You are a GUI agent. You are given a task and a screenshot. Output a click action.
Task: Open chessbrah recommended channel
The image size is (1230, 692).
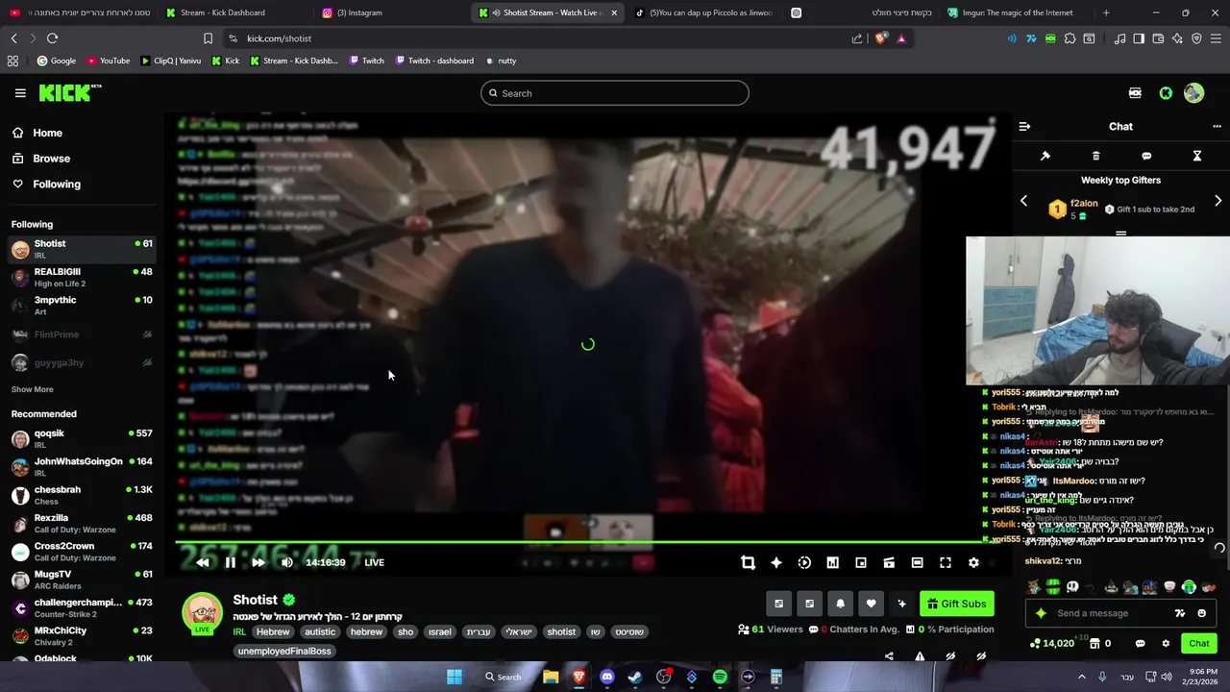tap(82, 496)
